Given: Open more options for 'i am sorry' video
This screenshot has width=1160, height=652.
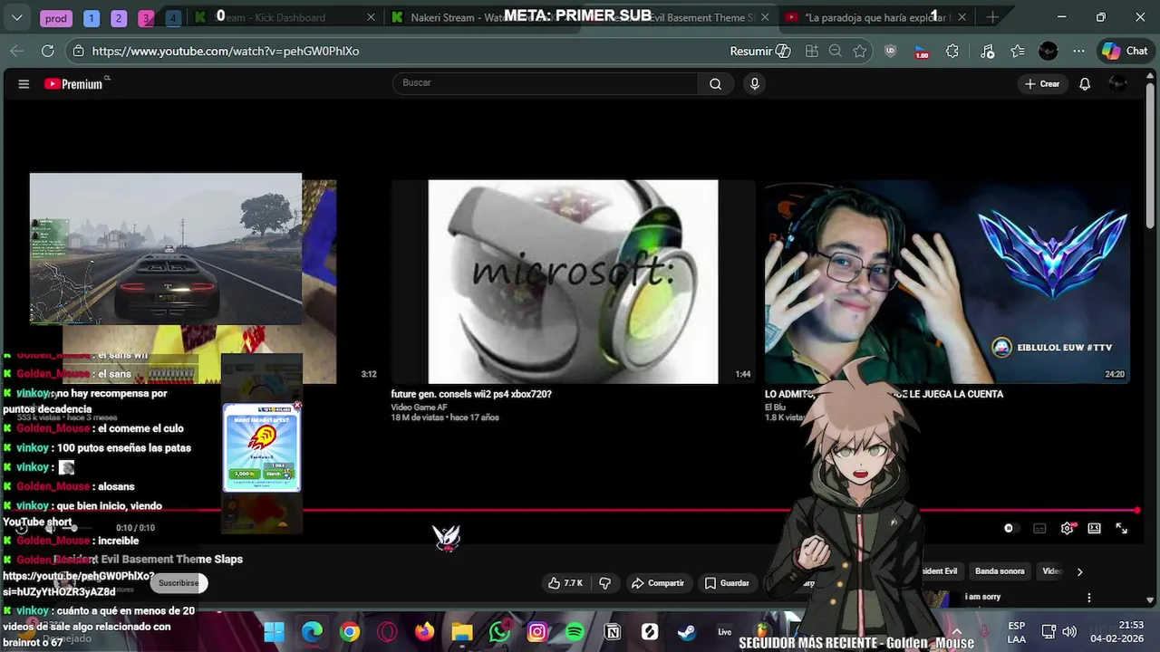Looking at the screenshot, I should [1089, 598].
